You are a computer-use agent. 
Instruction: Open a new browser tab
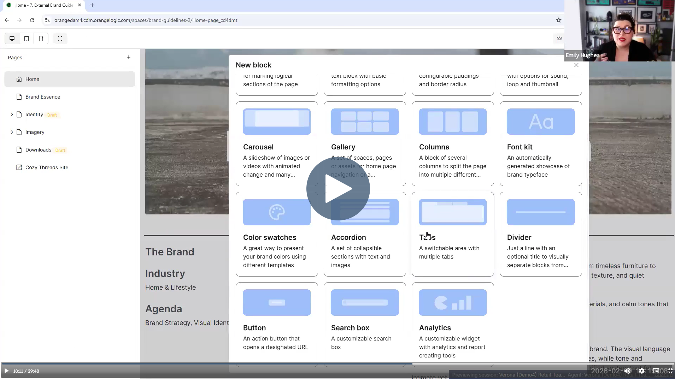[92, 5]
